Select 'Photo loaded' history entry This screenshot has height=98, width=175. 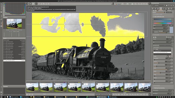point(14,40)
